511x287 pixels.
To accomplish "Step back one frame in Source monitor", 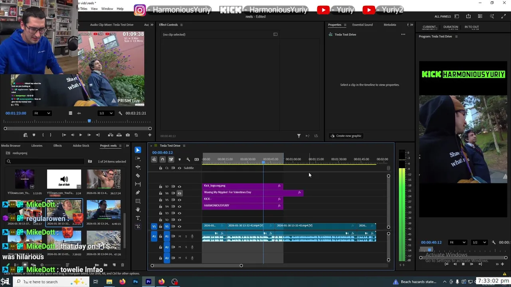I will point(72,135).
